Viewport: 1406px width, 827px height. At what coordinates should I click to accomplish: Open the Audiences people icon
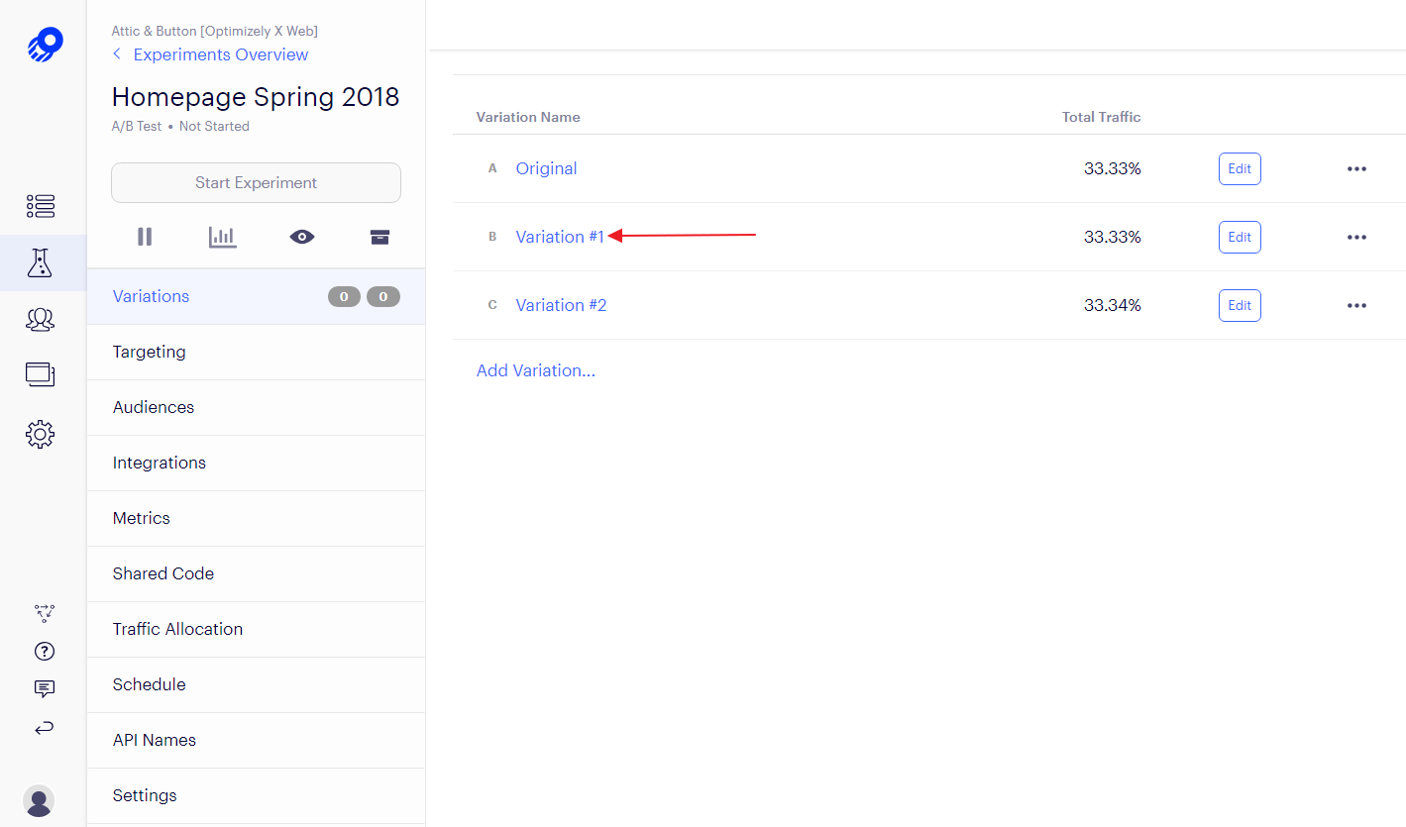41,319
